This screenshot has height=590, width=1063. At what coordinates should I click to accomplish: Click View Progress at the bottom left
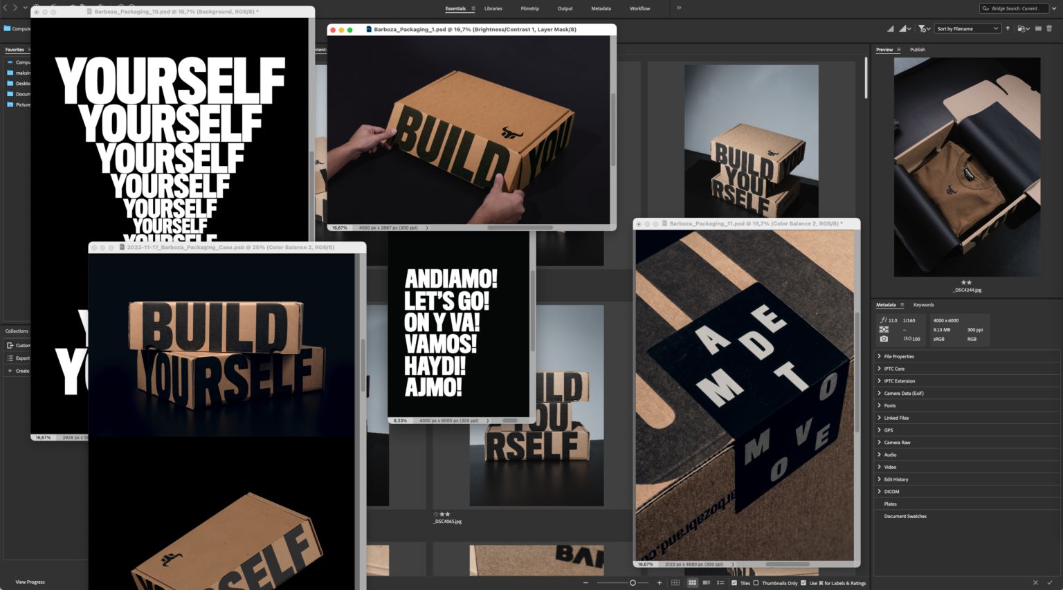(30, 582)
